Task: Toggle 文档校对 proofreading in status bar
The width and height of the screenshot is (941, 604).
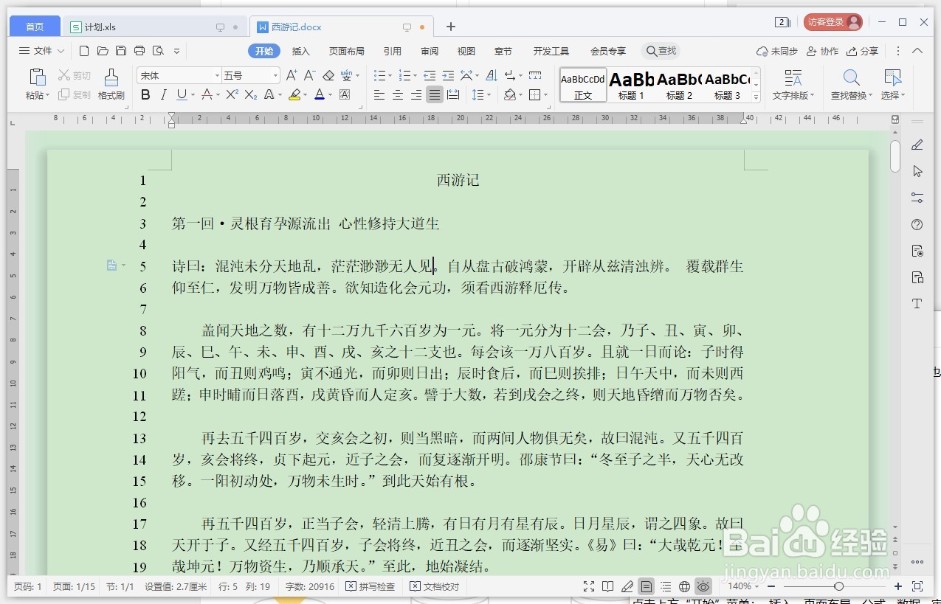Action: pyautogui.click(x=435, y=586)
